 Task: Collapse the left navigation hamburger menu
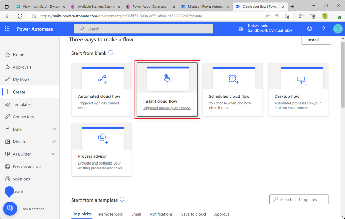(x=7, y=42)
